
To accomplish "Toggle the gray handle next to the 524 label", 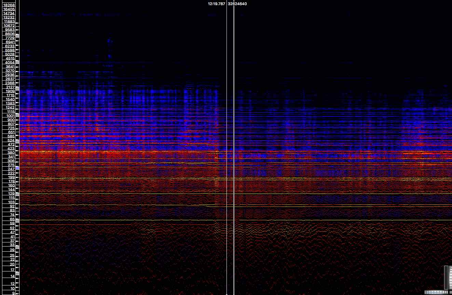I will coord(16,140).
